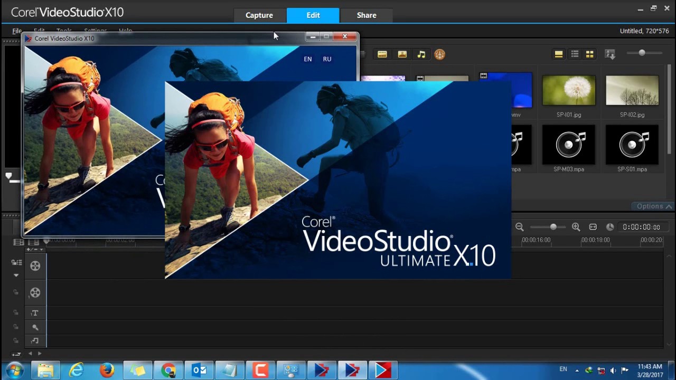Viewport: 676px width, 380px height.
Task: Switch to the Capture tab
Action: (x=259, y=15)
